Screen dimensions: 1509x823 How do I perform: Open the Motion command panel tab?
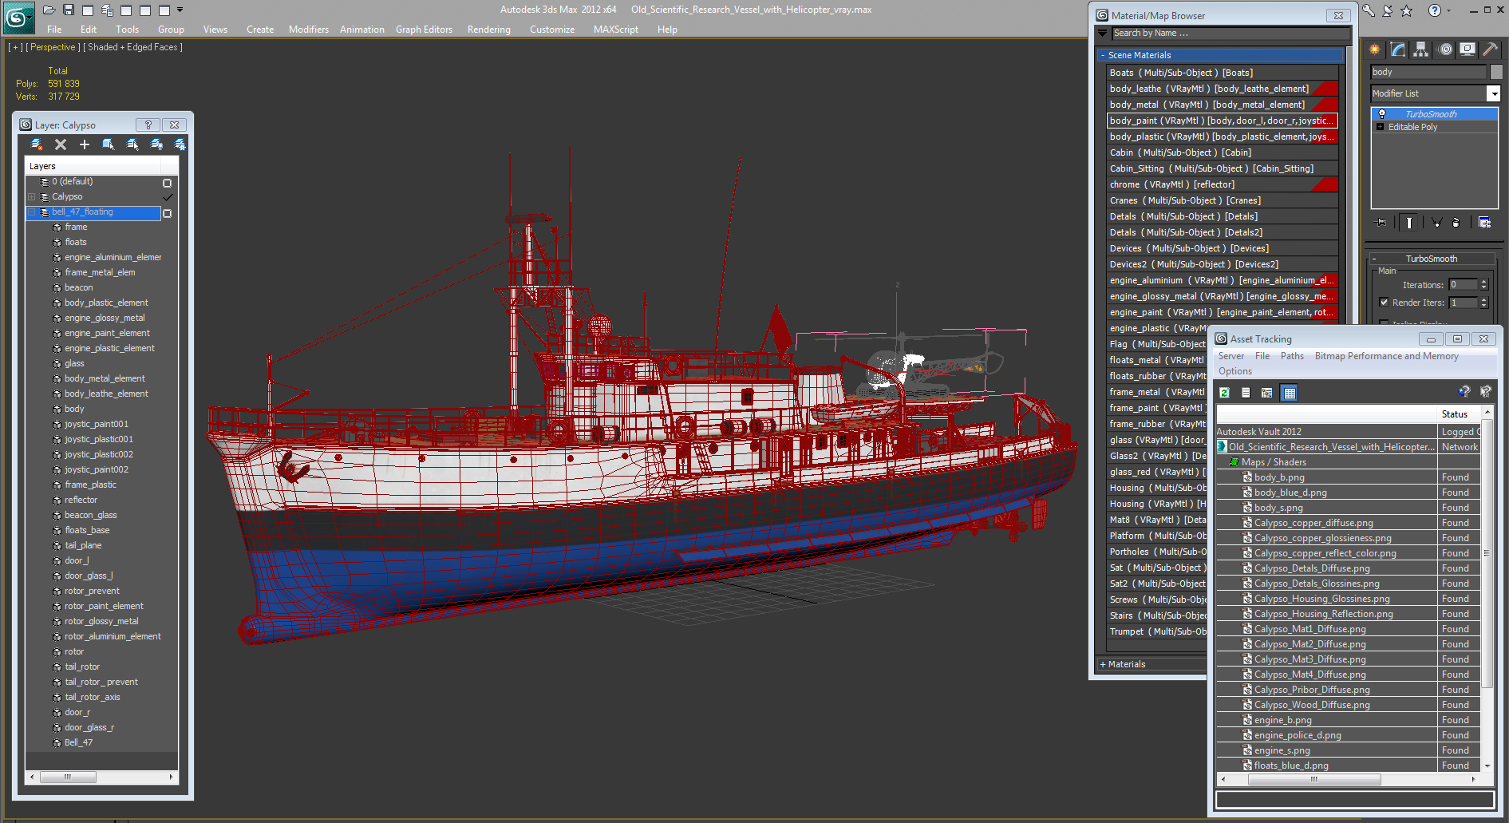pos(1445,49)
